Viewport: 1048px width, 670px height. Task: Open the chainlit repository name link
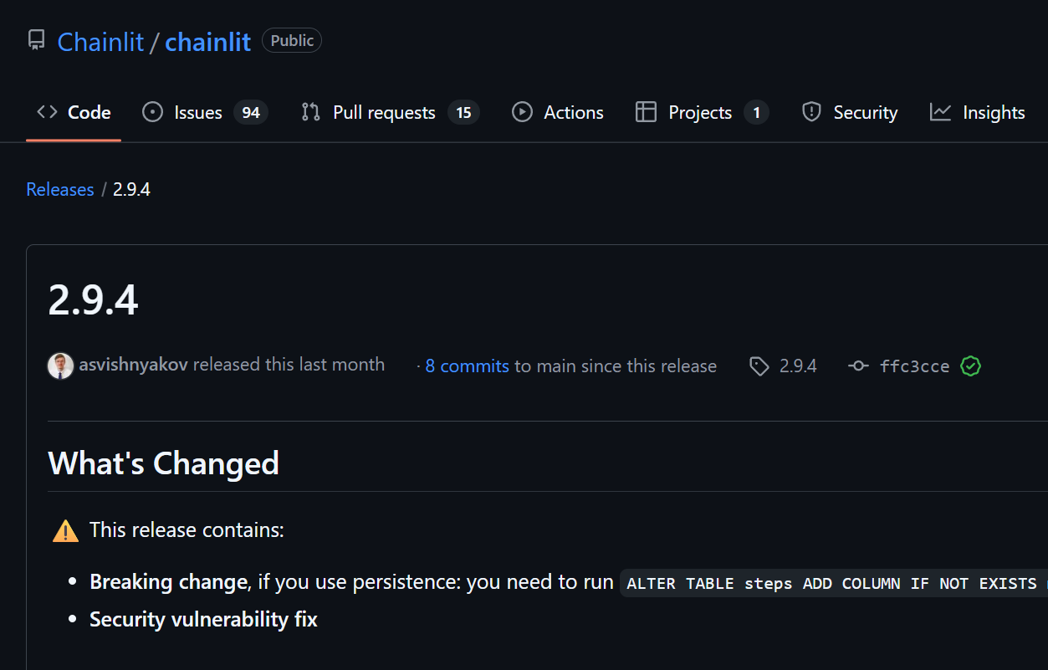[207, 42]
